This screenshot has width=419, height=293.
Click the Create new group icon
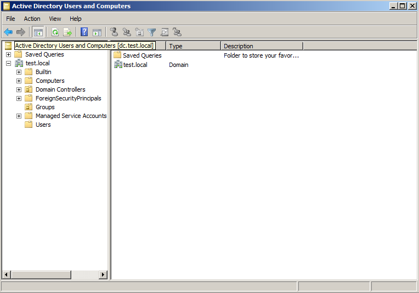point(126,32)
